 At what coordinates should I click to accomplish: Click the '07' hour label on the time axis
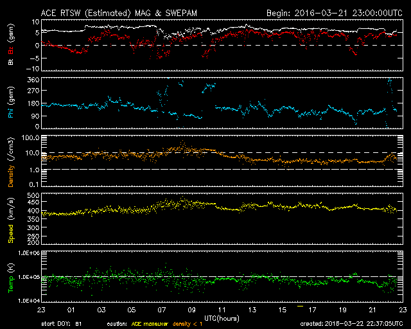point(161,310)
